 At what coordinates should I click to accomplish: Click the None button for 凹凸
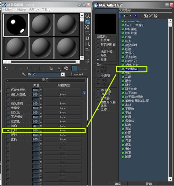coord(63,126)
